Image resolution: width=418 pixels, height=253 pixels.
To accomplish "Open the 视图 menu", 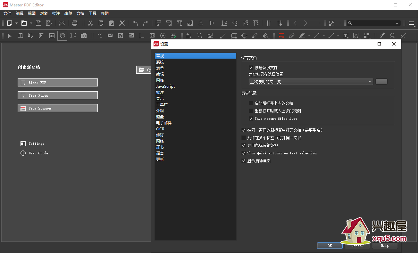I will tap(32, 13).
